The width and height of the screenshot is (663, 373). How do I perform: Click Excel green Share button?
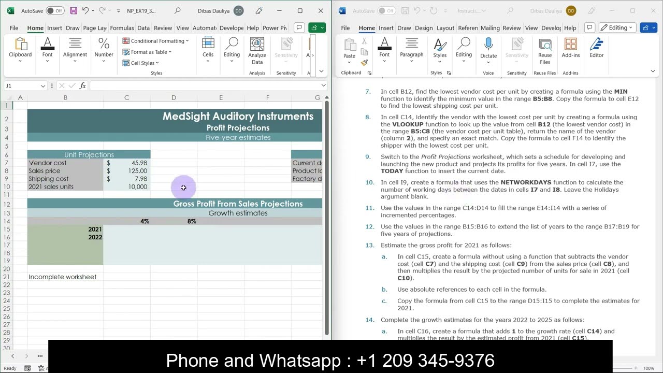[x=317, y=27]
